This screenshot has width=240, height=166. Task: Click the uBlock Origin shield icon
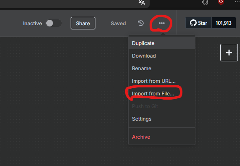[221, 2]
